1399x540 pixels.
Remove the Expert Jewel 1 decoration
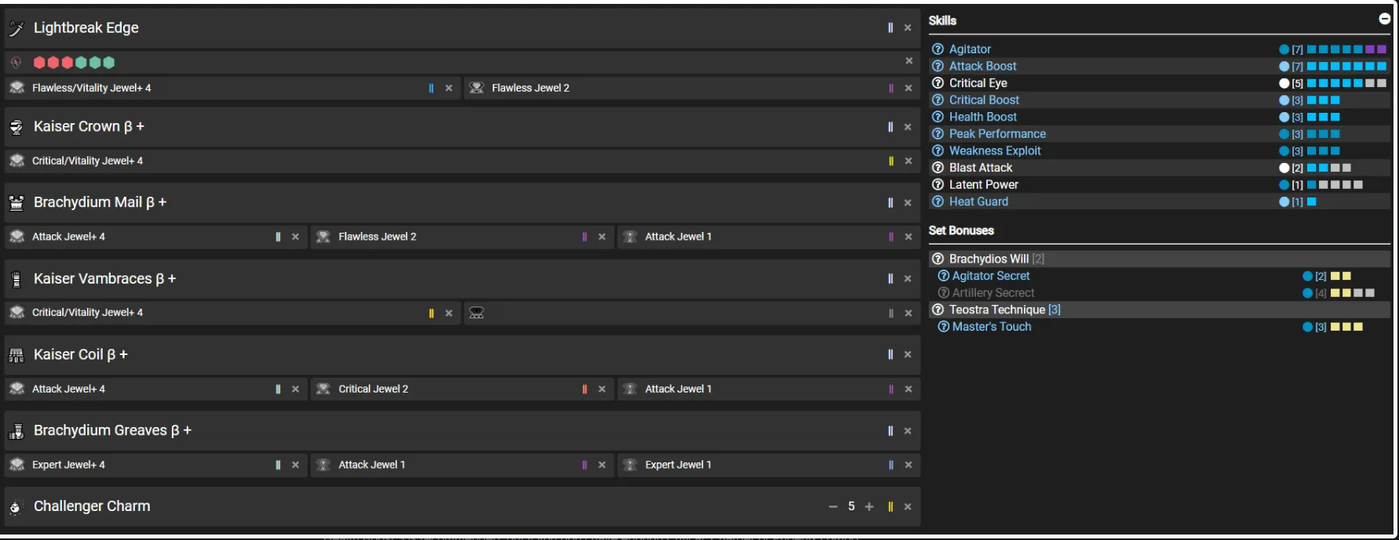click(909, 465)
